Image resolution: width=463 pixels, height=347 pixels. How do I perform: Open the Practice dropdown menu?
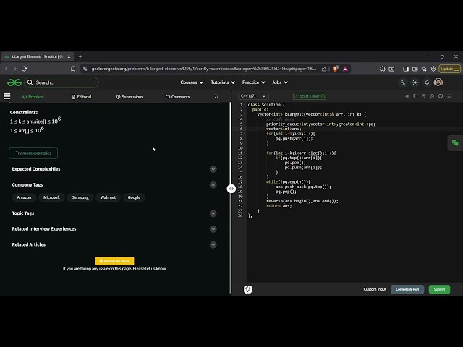coord(254,82)
